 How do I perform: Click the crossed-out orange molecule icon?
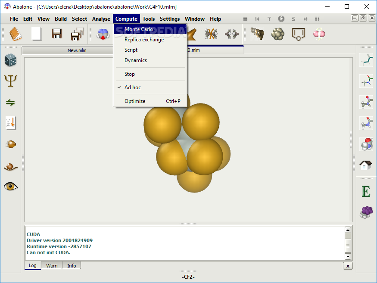[211, 34]
